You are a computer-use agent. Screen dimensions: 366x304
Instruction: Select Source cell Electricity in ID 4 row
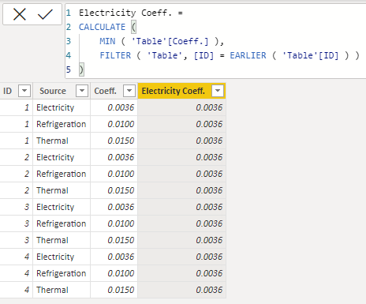coord(62,257)
